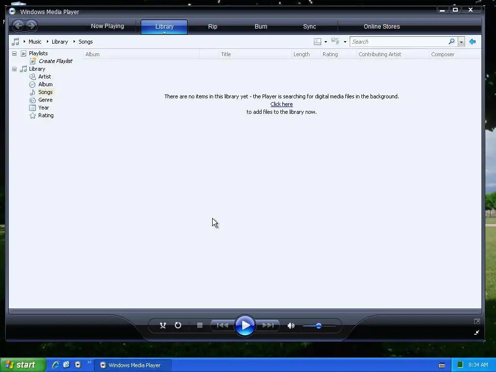Click the Next track button
The image size is (496, 372).
pos(267,325)
